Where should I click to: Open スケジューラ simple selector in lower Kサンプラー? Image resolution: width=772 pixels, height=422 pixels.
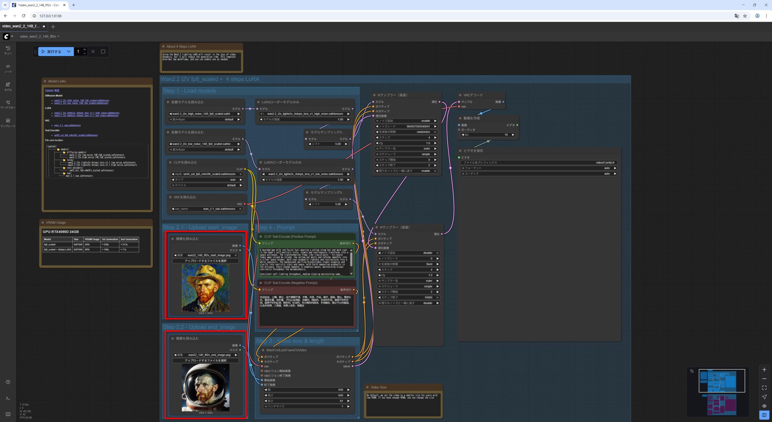pos(409,286)
